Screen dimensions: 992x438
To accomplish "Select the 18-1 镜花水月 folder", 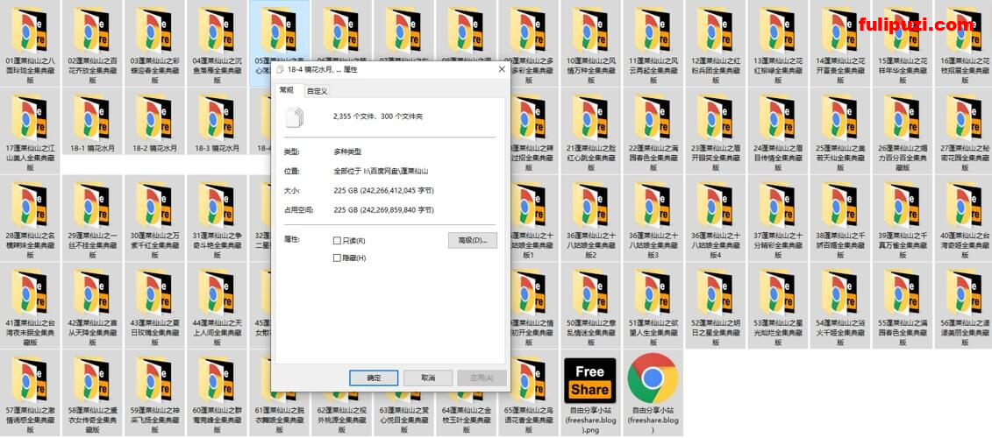I will point(92,122).
